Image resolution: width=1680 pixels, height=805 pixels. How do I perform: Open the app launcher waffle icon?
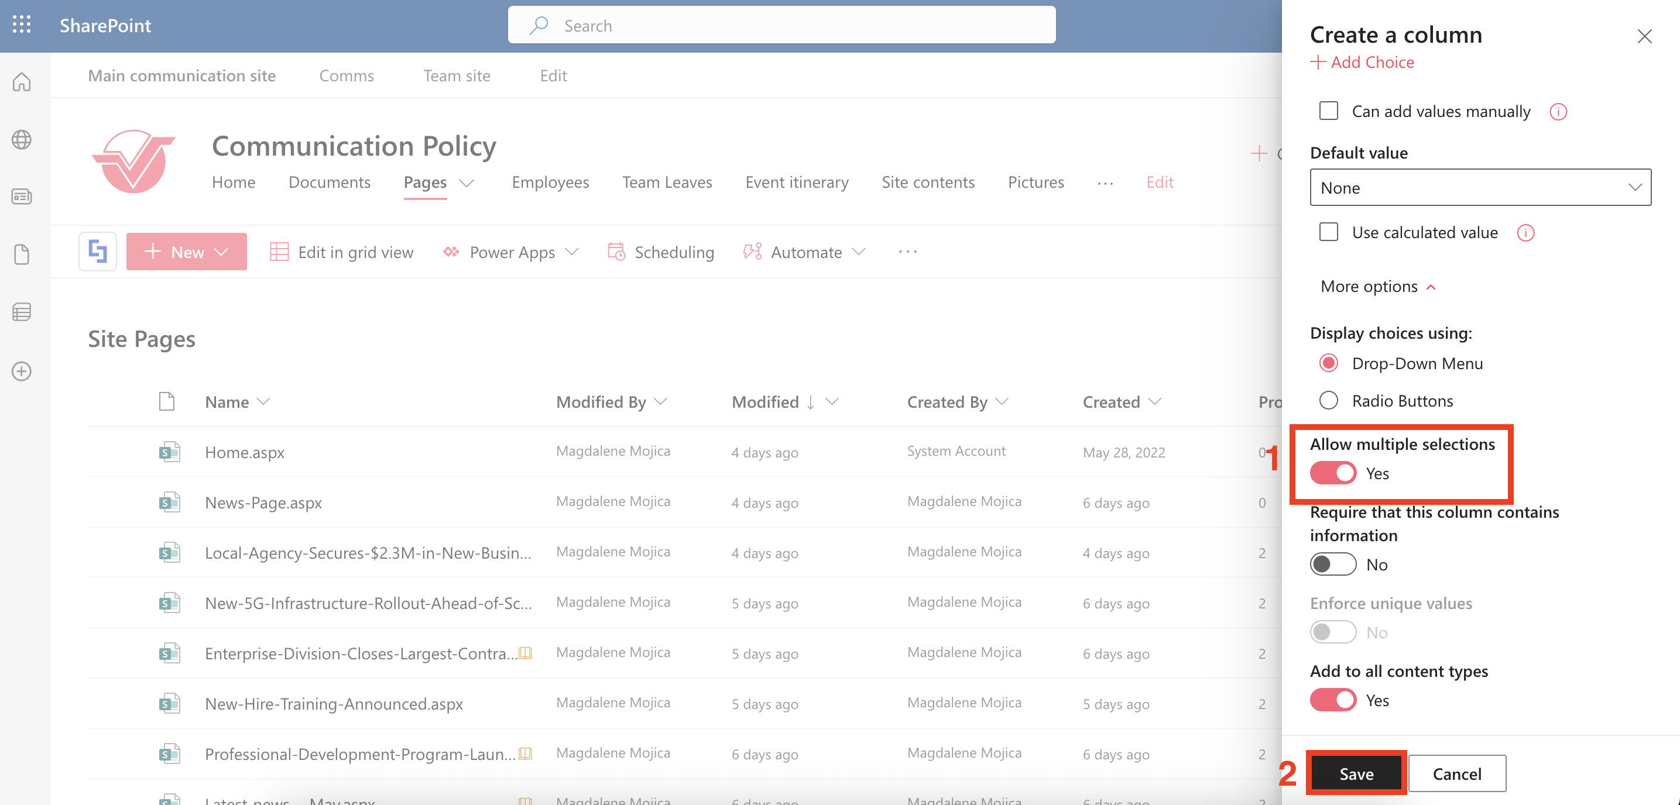tap(22, 25)
